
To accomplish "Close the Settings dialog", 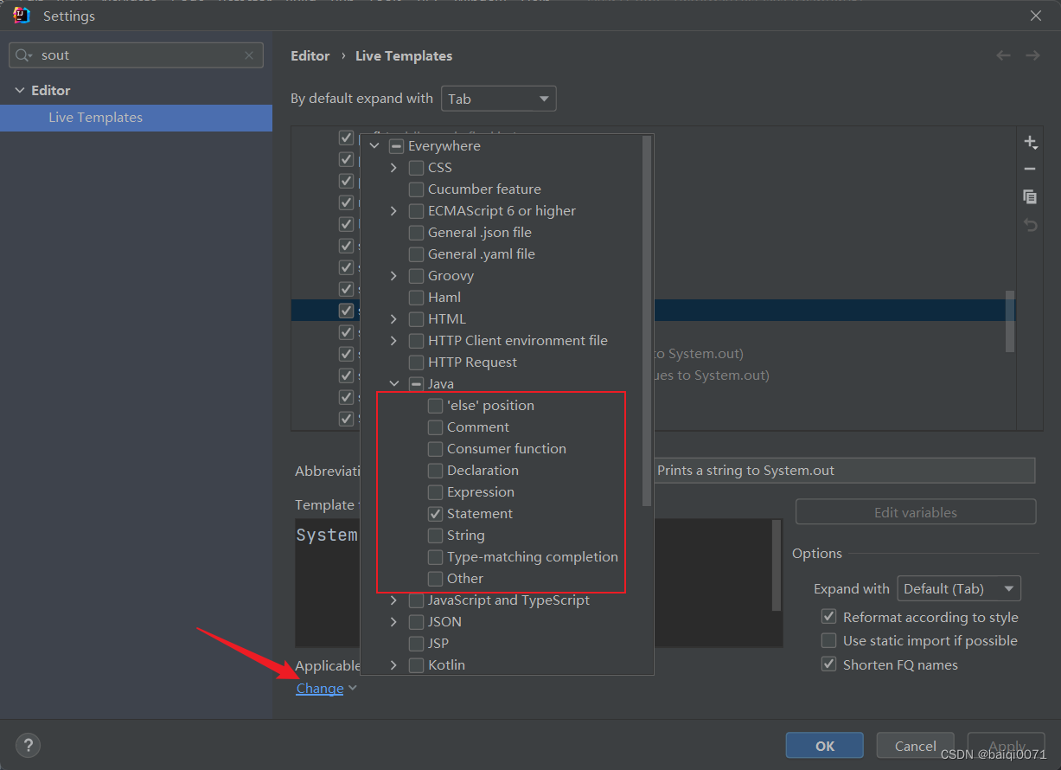I will click(1036, 16).
